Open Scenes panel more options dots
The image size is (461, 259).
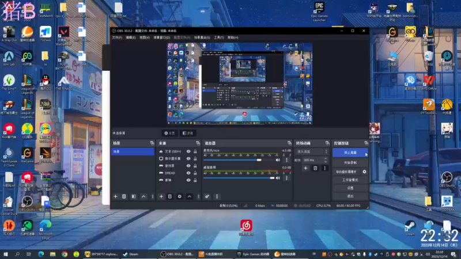(x=153, y=196)
